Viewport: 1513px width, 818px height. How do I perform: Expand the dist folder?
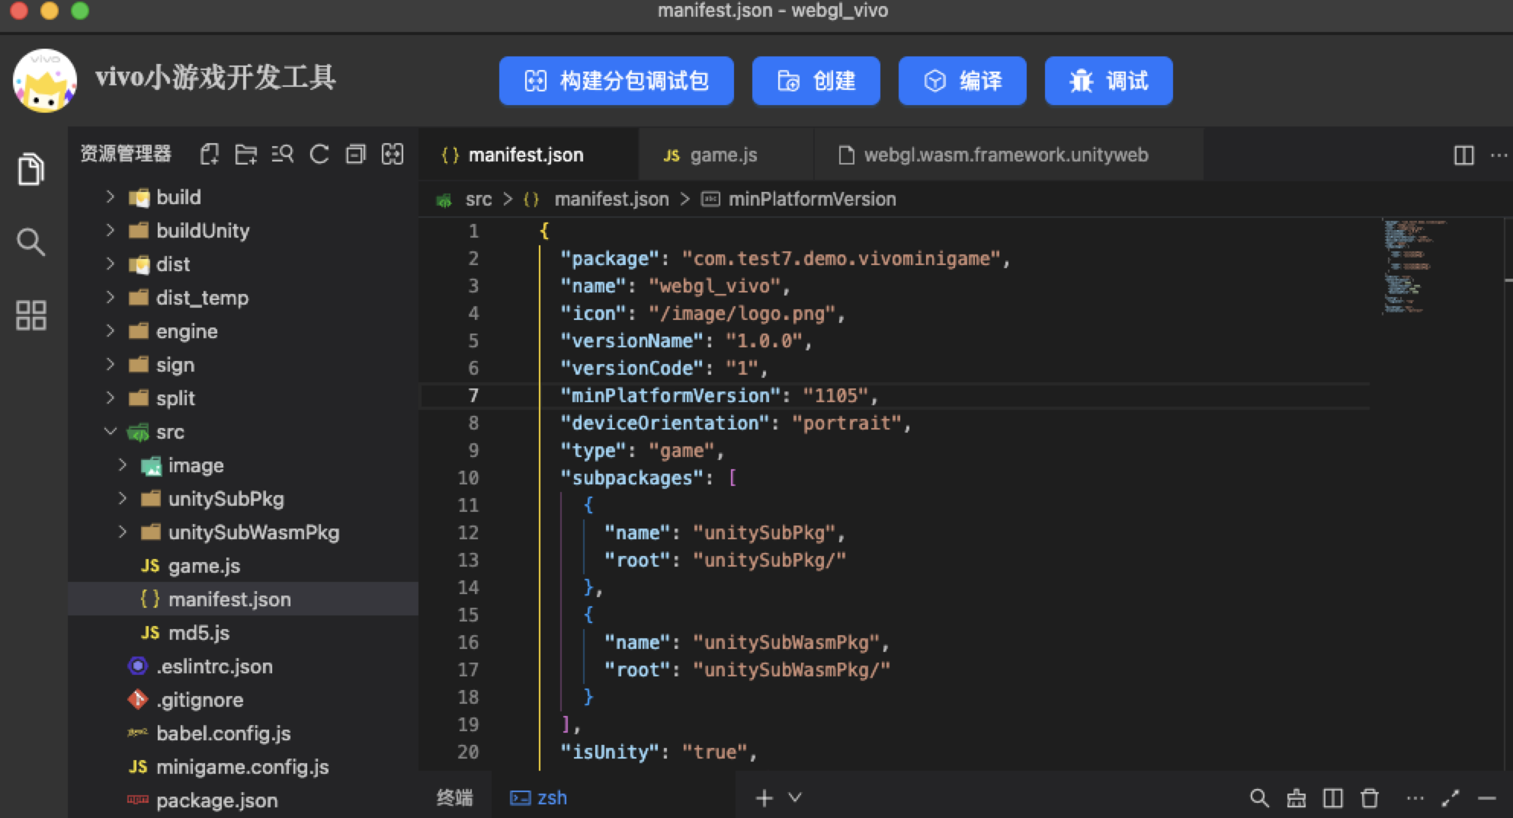[243, 264]
